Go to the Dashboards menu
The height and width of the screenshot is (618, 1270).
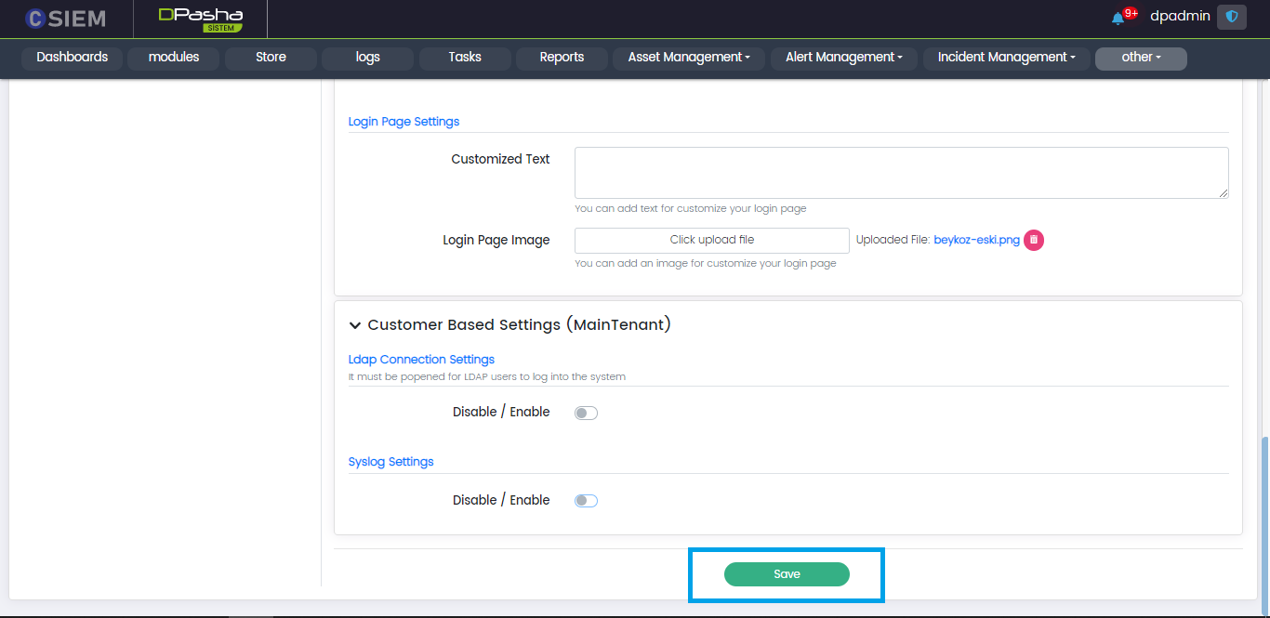pos(73,58)
